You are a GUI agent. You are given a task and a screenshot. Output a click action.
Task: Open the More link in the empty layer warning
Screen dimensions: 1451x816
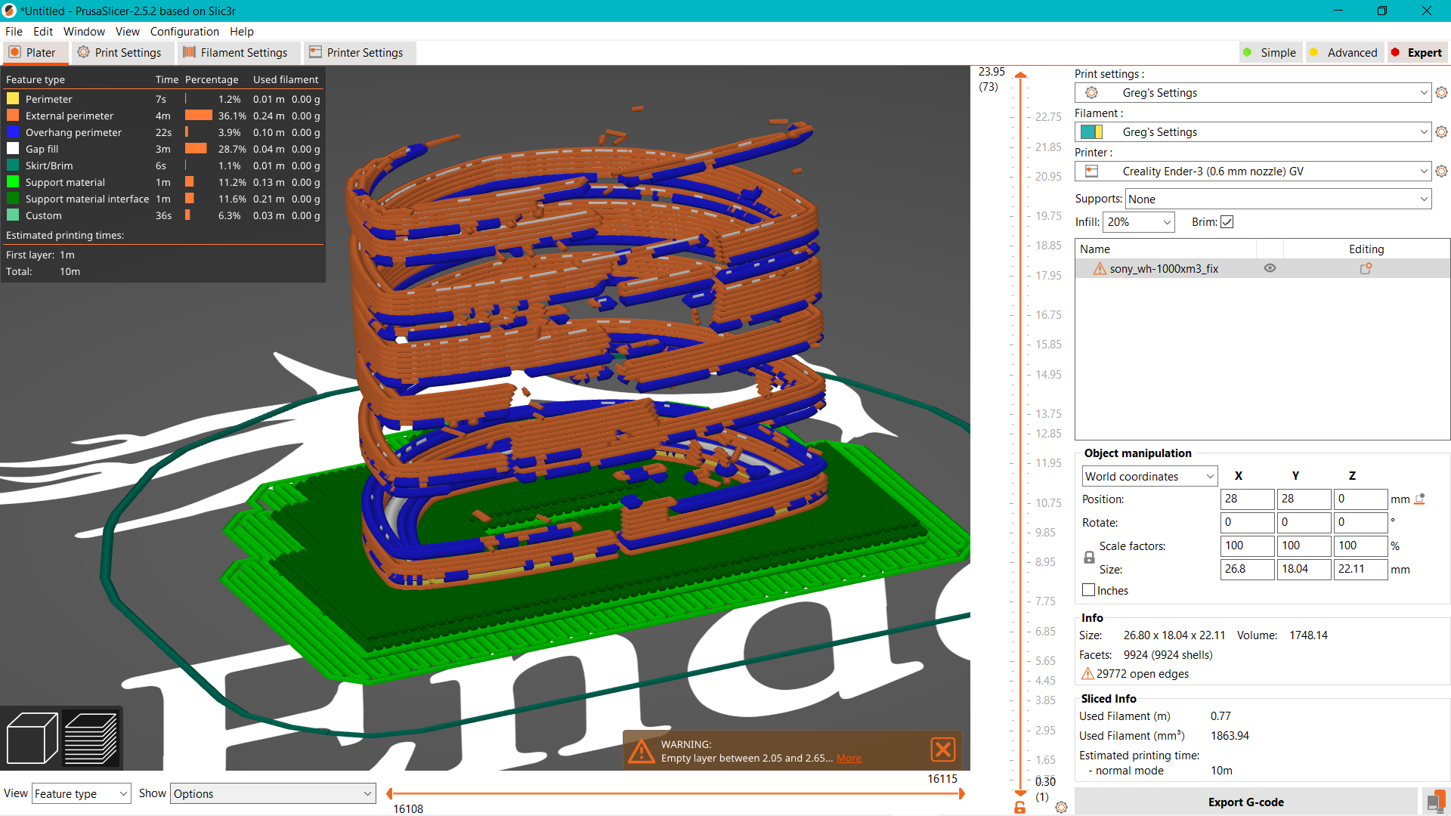click(x=849, y=758)
